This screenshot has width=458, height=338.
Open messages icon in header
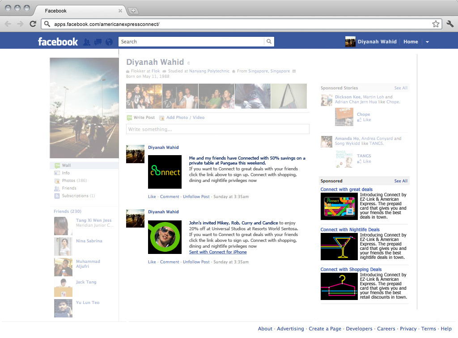98,42
